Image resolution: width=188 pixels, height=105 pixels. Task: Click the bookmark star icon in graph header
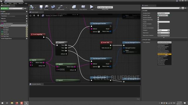click(x=31, y=15)
